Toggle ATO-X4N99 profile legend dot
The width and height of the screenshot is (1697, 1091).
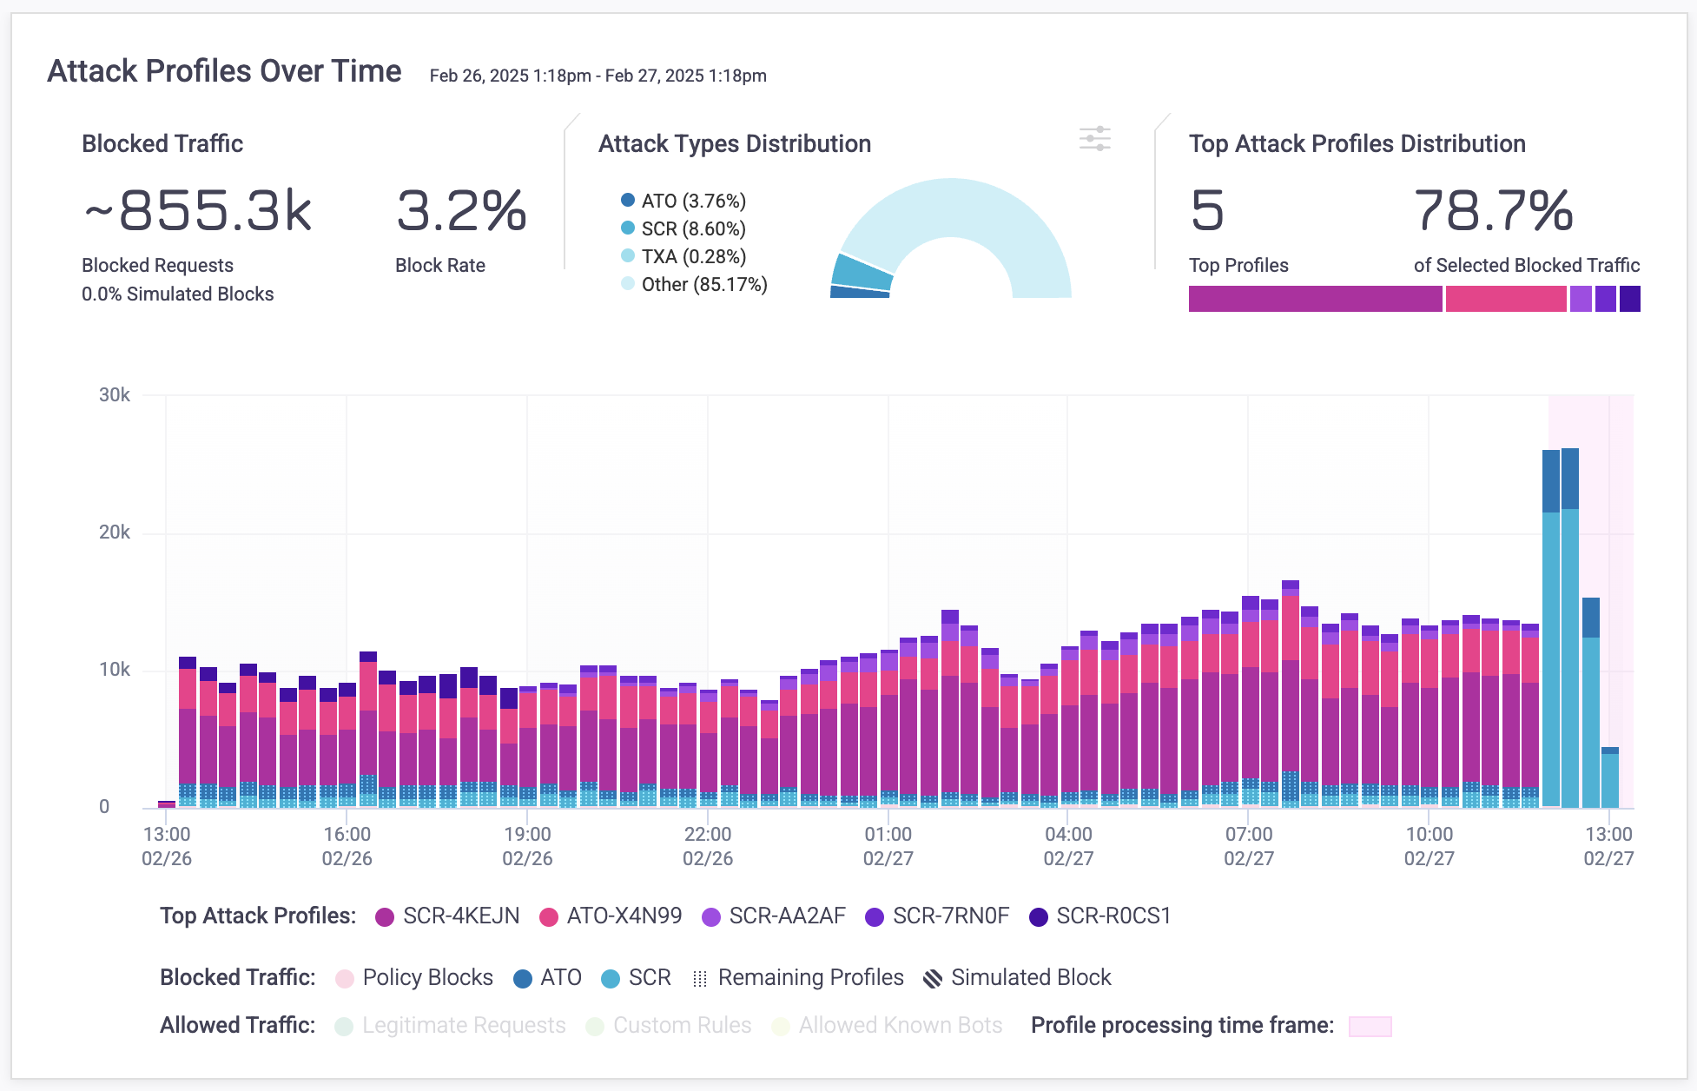coord(548,917)
